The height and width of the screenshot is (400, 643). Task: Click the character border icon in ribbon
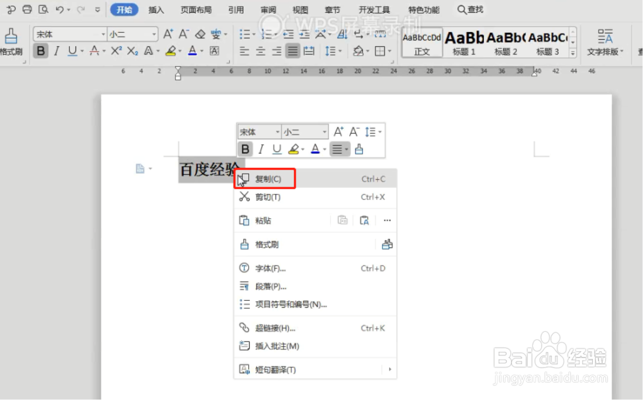coord(214,51)
